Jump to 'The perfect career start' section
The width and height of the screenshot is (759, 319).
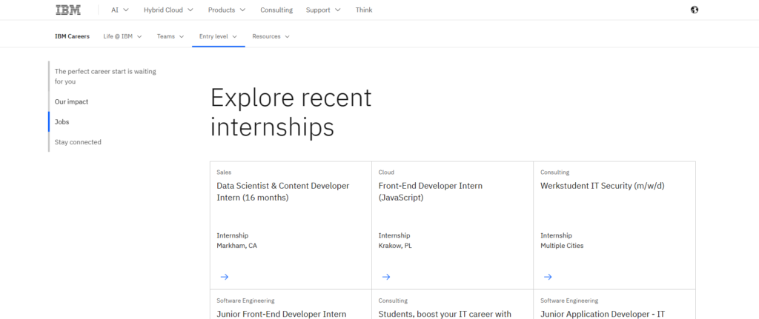[105, 76]
